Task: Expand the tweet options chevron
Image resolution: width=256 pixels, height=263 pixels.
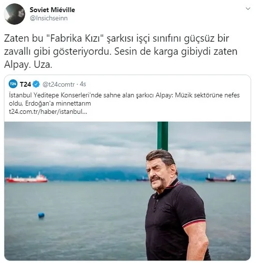Action: (x=248, y=9)
